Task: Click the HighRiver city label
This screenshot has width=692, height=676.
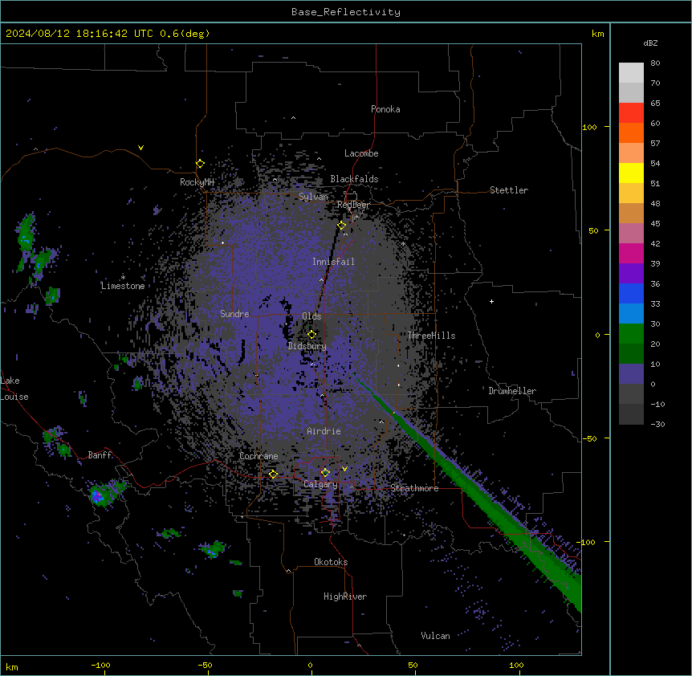Action: tap(345, 597)
